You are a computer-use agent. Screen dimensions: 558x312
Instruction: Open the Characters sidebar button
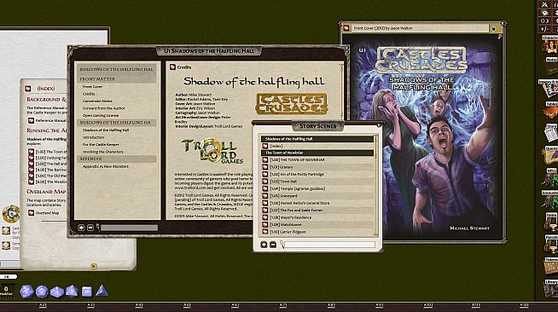(550, 44)
